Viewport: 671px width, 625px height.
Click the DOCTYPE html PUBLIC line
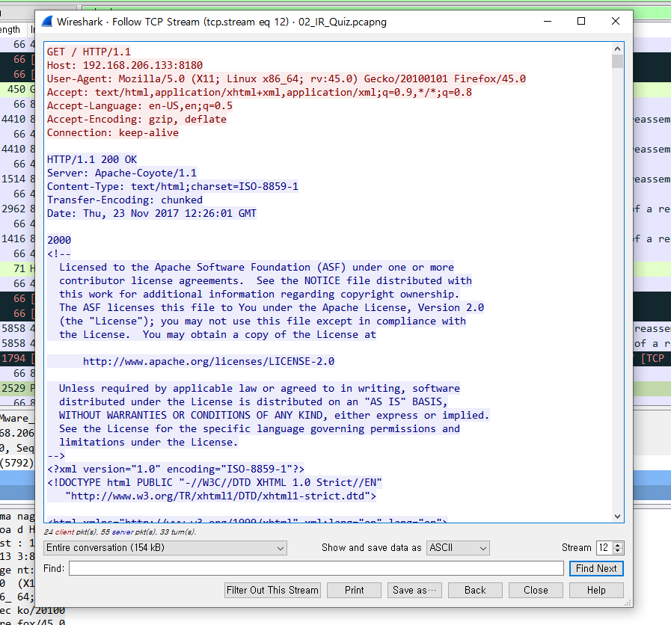(x=215, y=482)
